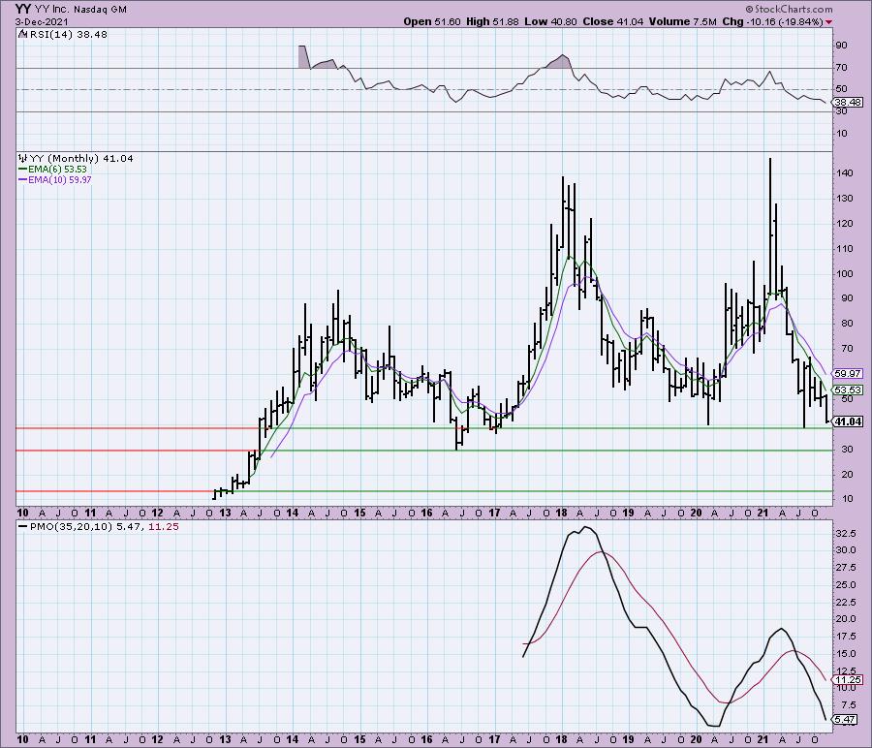Click the boxed 5.47 PMO axis tag
The height and width of the screenshot is (748, 872).
point(845,720)
